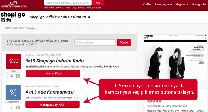Viewport: 208px width, 112px height.
Task: Click the İNDİRİM KODLARIM breadcrumb link
Action: [14, 28]
